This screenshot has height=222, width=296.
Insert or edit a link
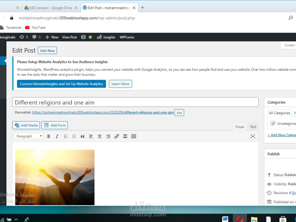point(117,136)
